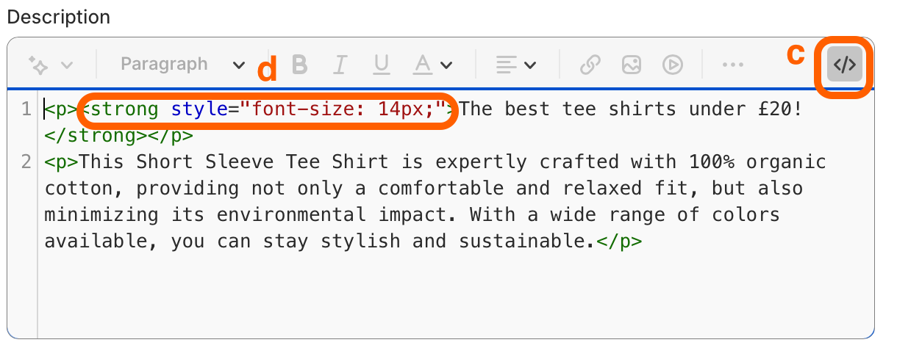Click the '100% organic' text in line 2
This screenshot has width=897, height=348.
(758, 162)
